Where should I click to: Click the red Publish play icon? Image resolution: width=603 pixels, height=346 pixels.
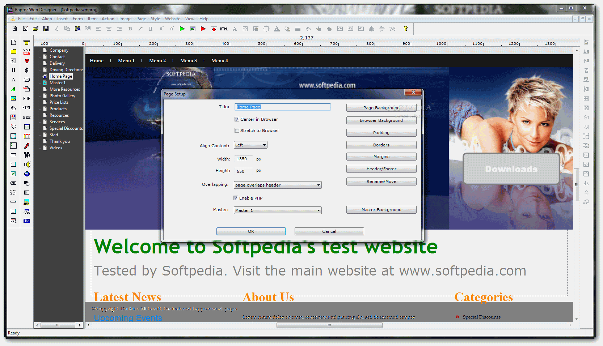[203, 29]
